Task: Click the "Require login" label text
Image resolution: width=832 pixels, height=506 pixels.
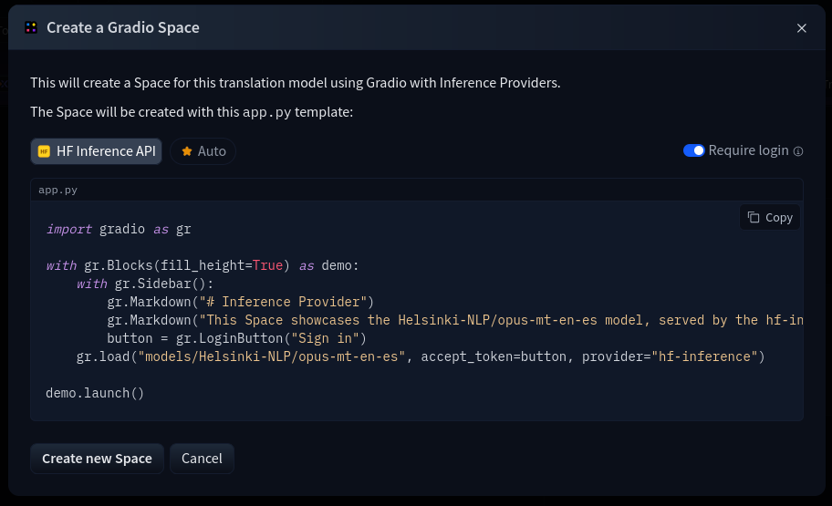Action: point(748,150)
